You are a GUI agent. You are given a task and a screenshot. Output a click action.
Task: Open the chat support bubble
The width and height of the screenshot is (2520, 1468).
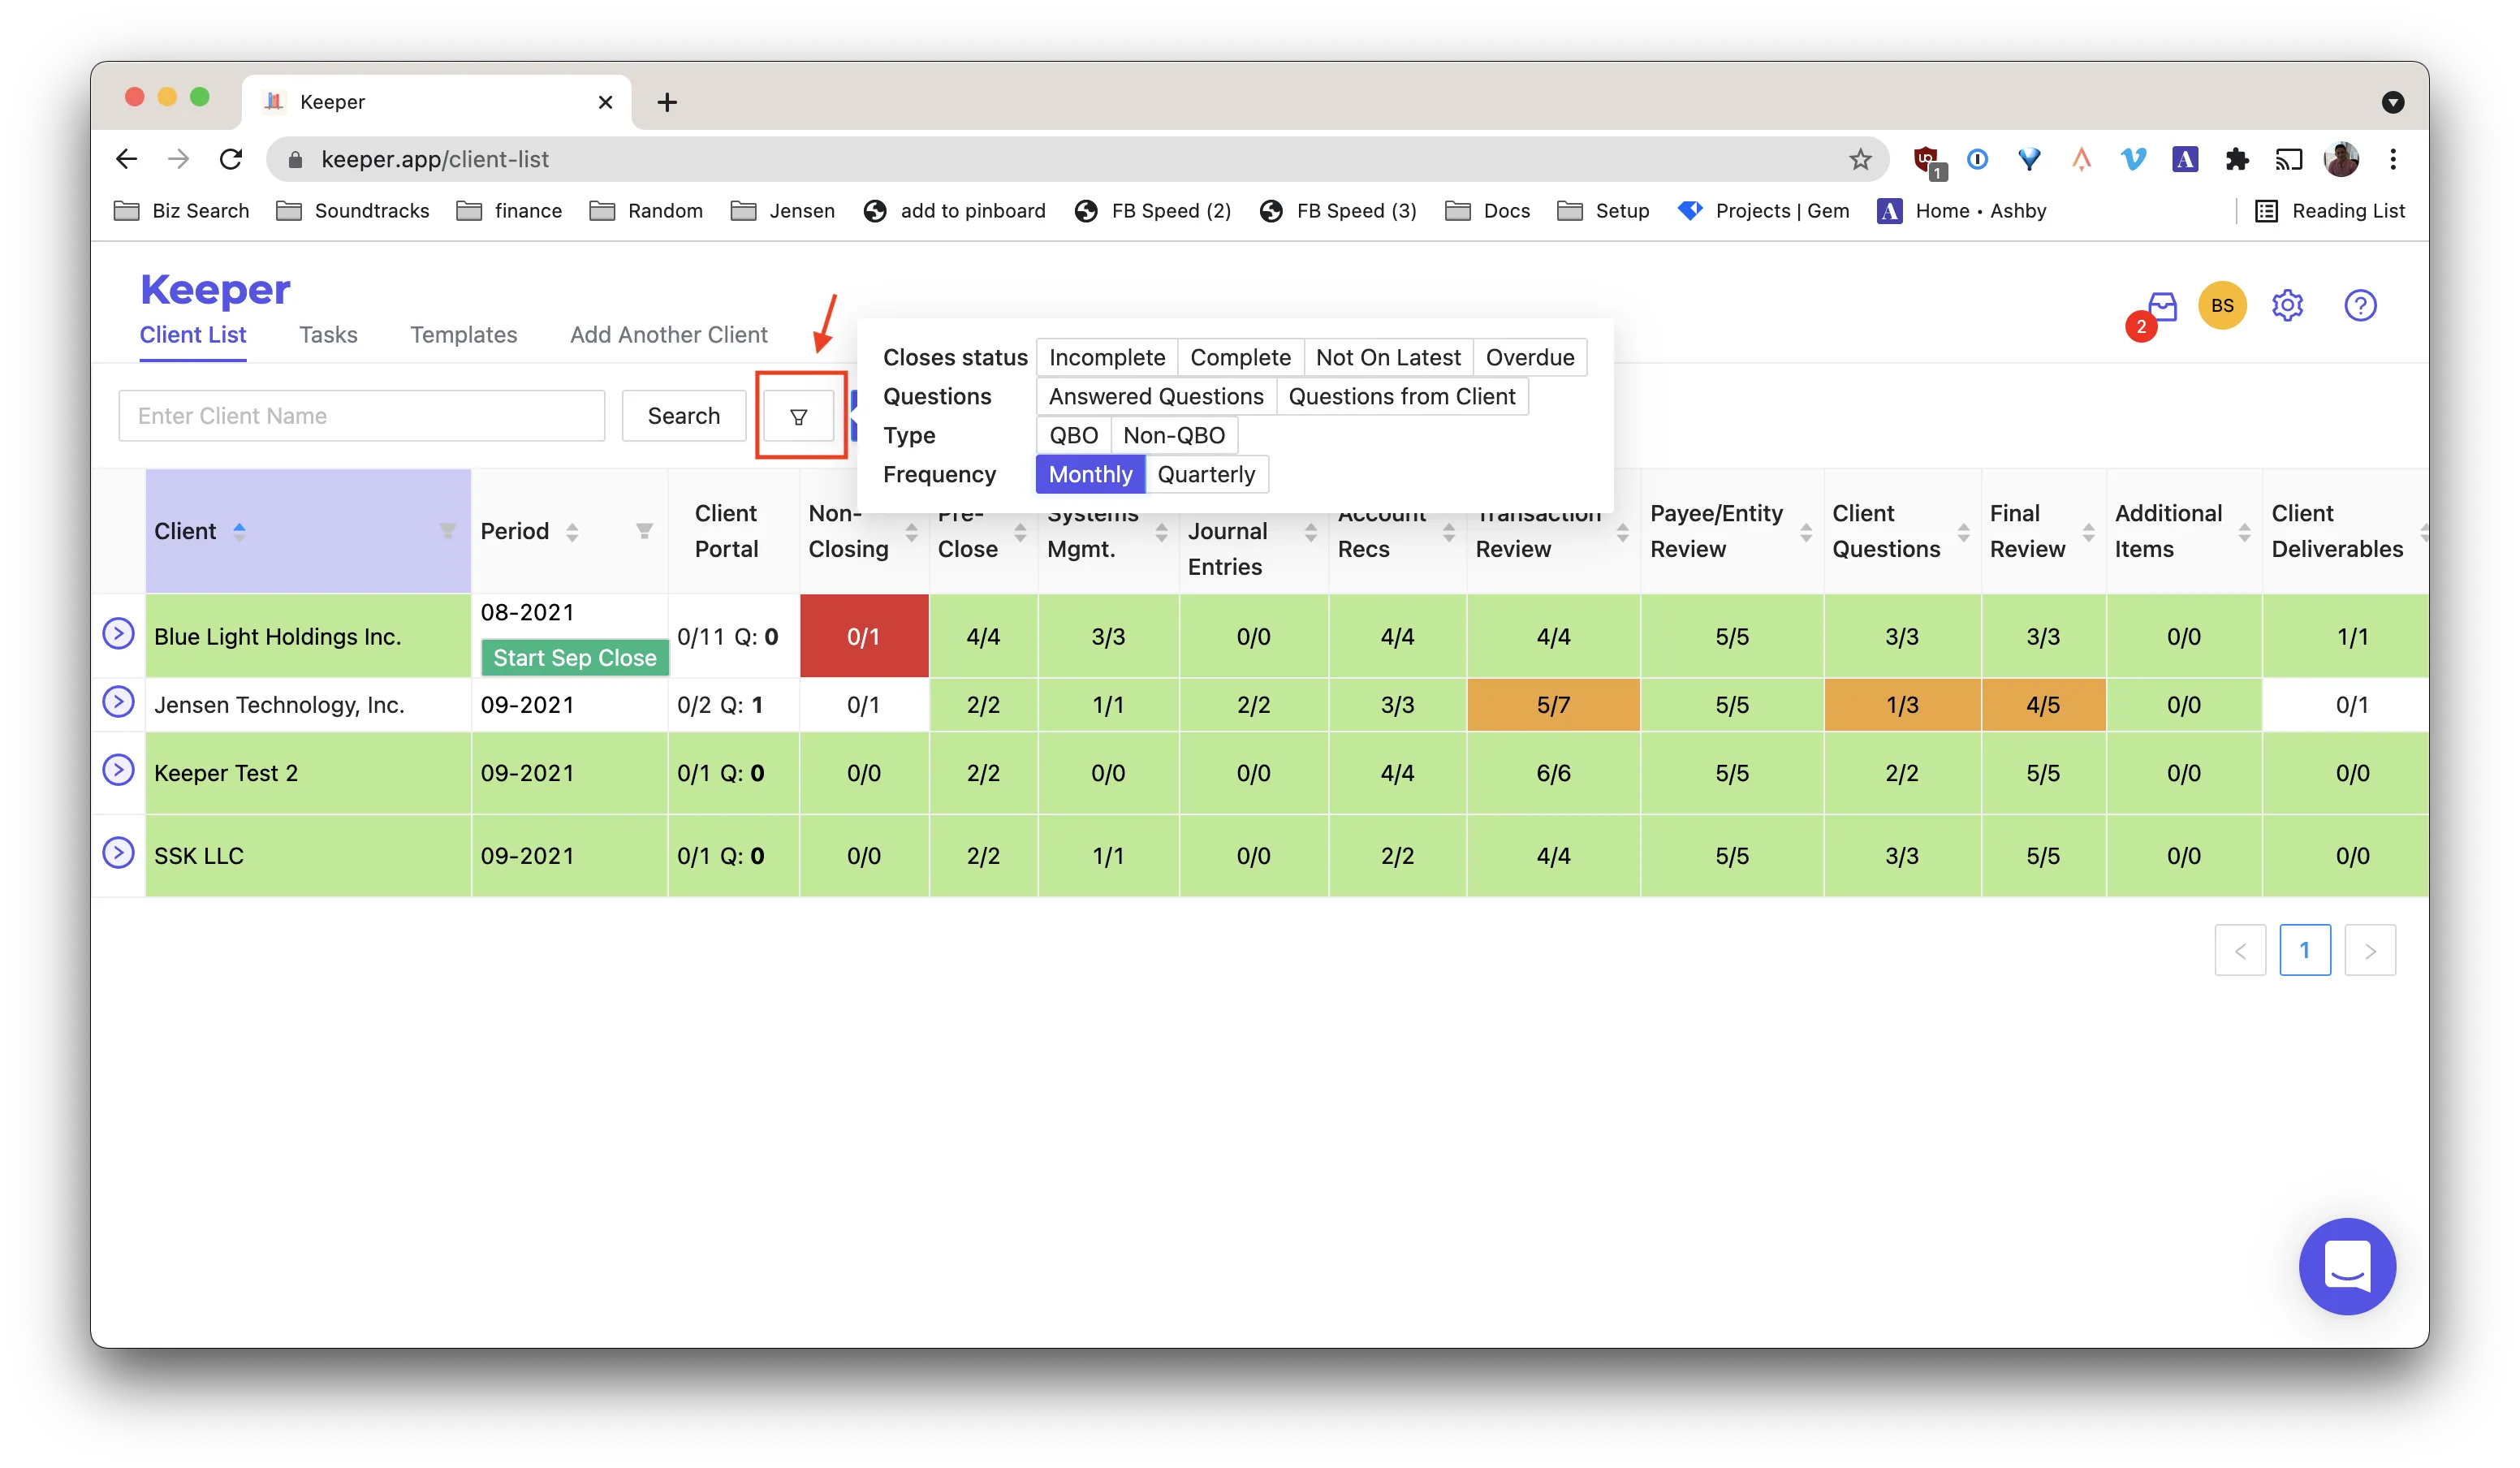coord(2346,1265)
